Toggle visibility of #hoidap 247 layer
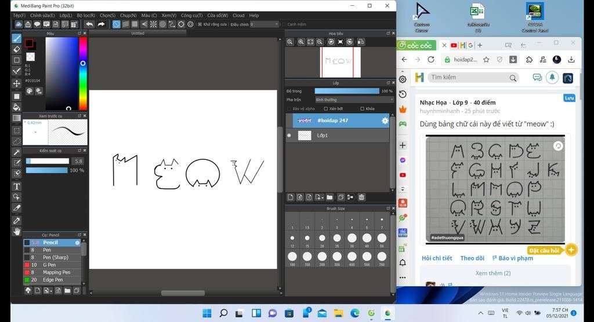Screen dimensions: 594x322 289,120
